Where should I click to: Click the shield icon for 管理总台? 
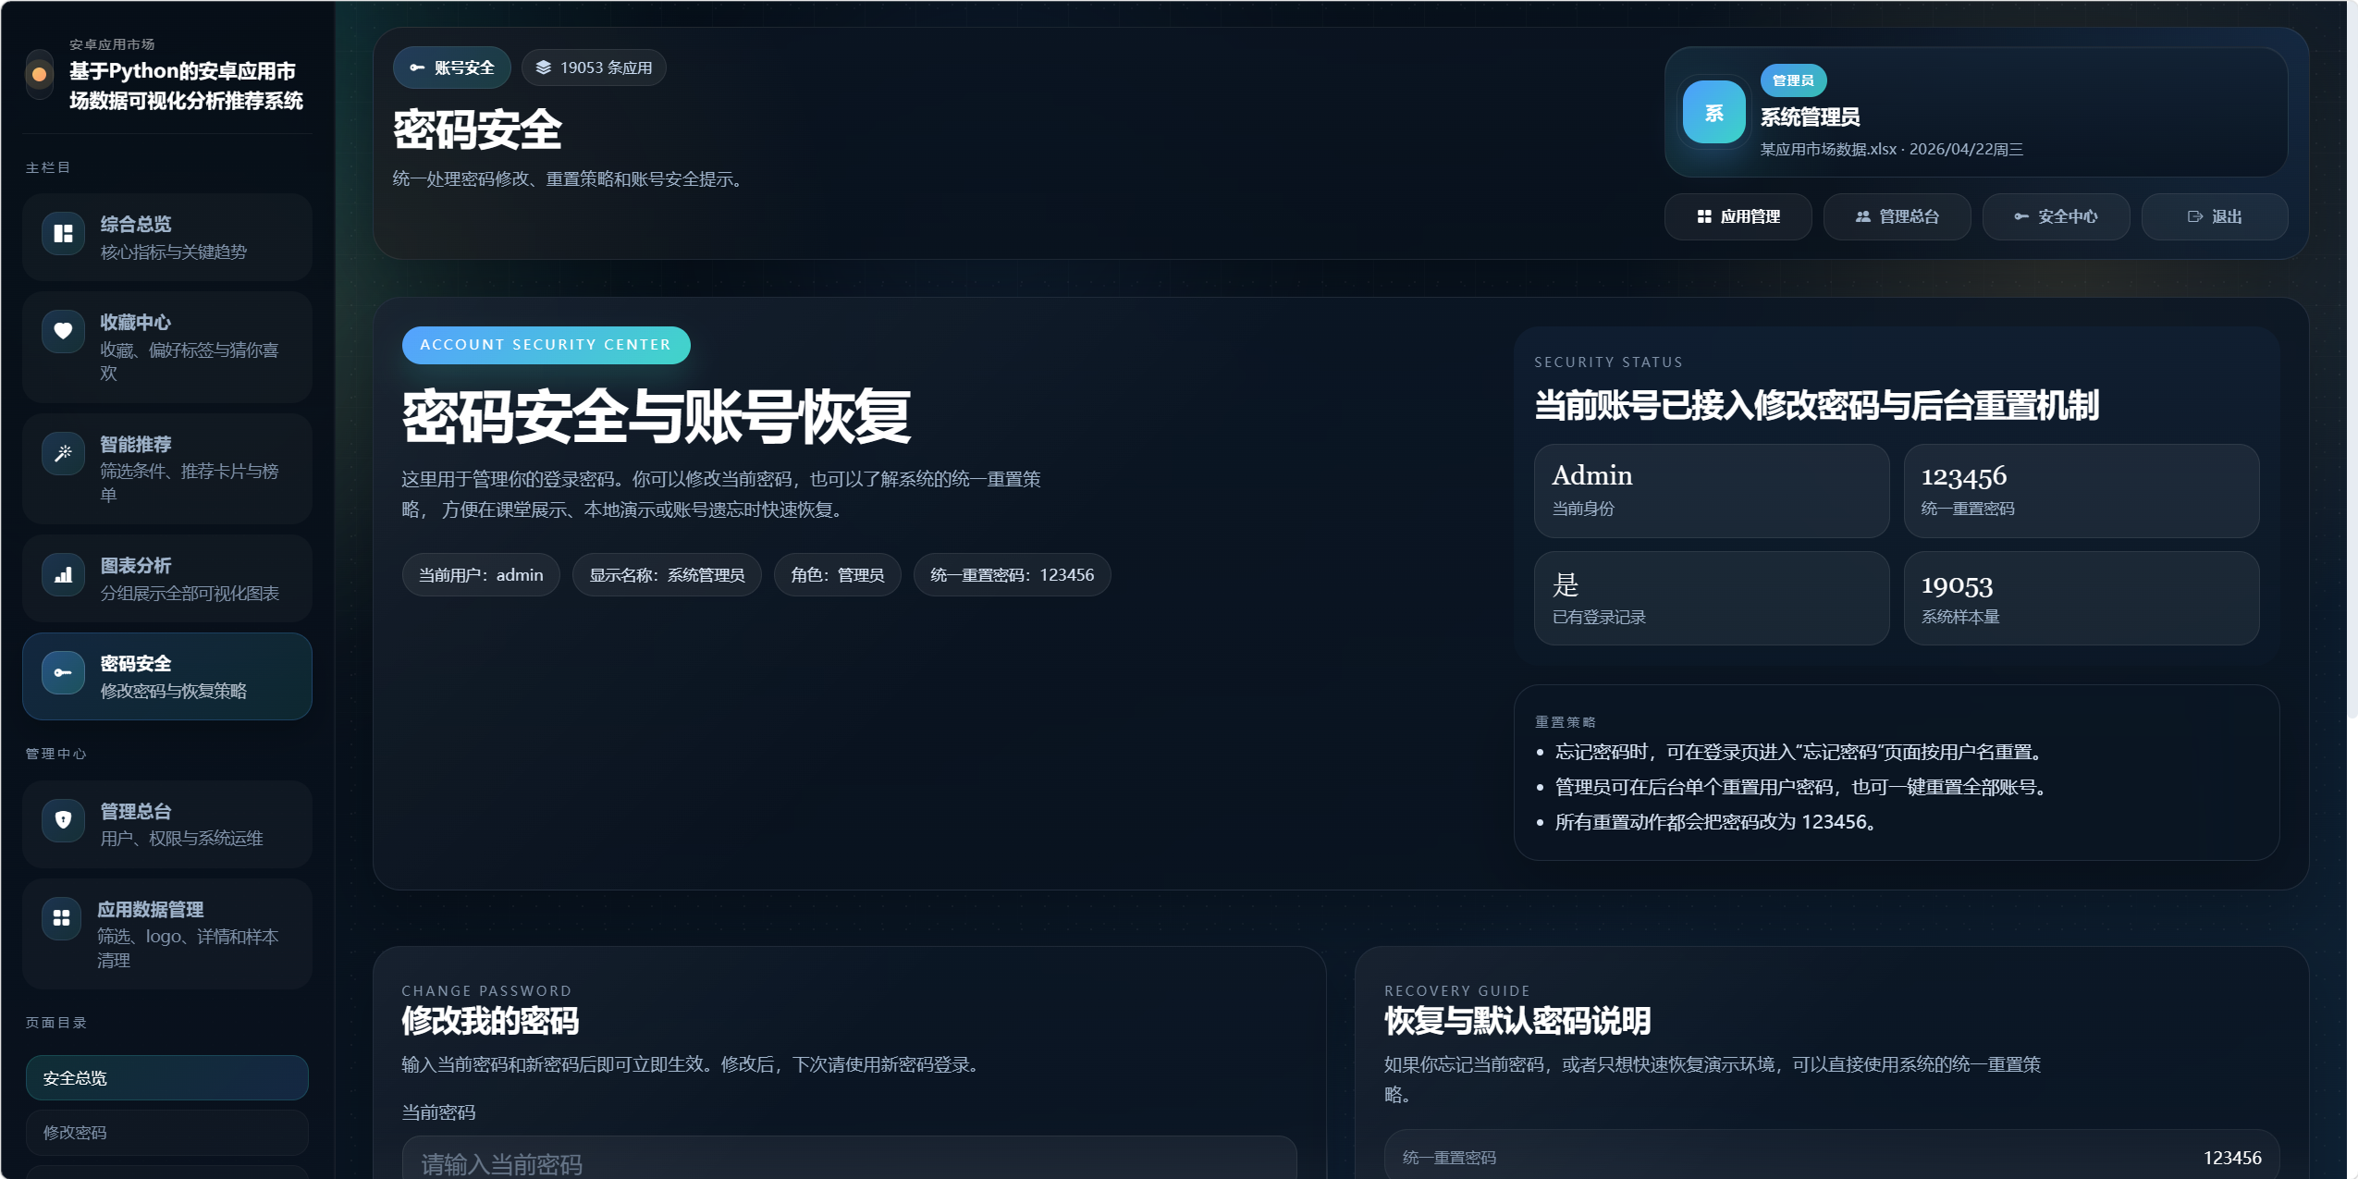click(63, 819)
